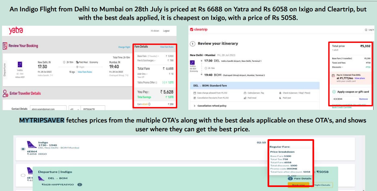Screen dimensions: 377x191
Task: Click the Paid seat icon on Cleartrip
Action: click(280, 98)
